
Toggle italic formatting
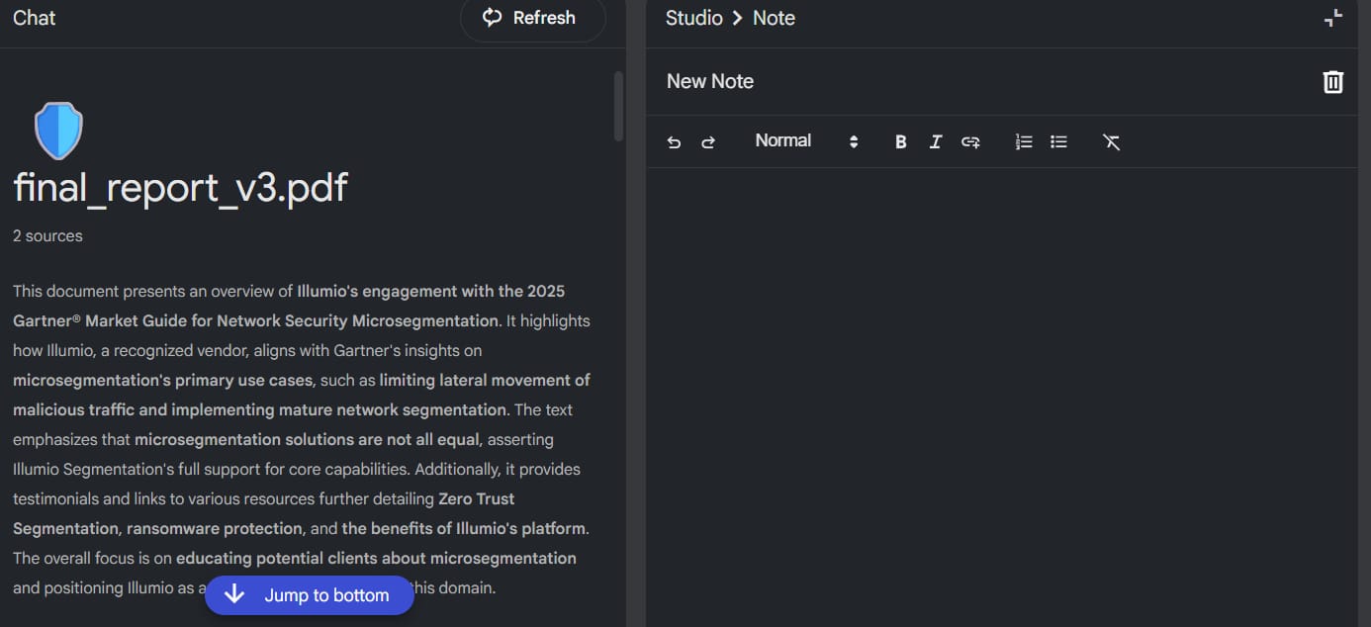[x=935, y=142]
